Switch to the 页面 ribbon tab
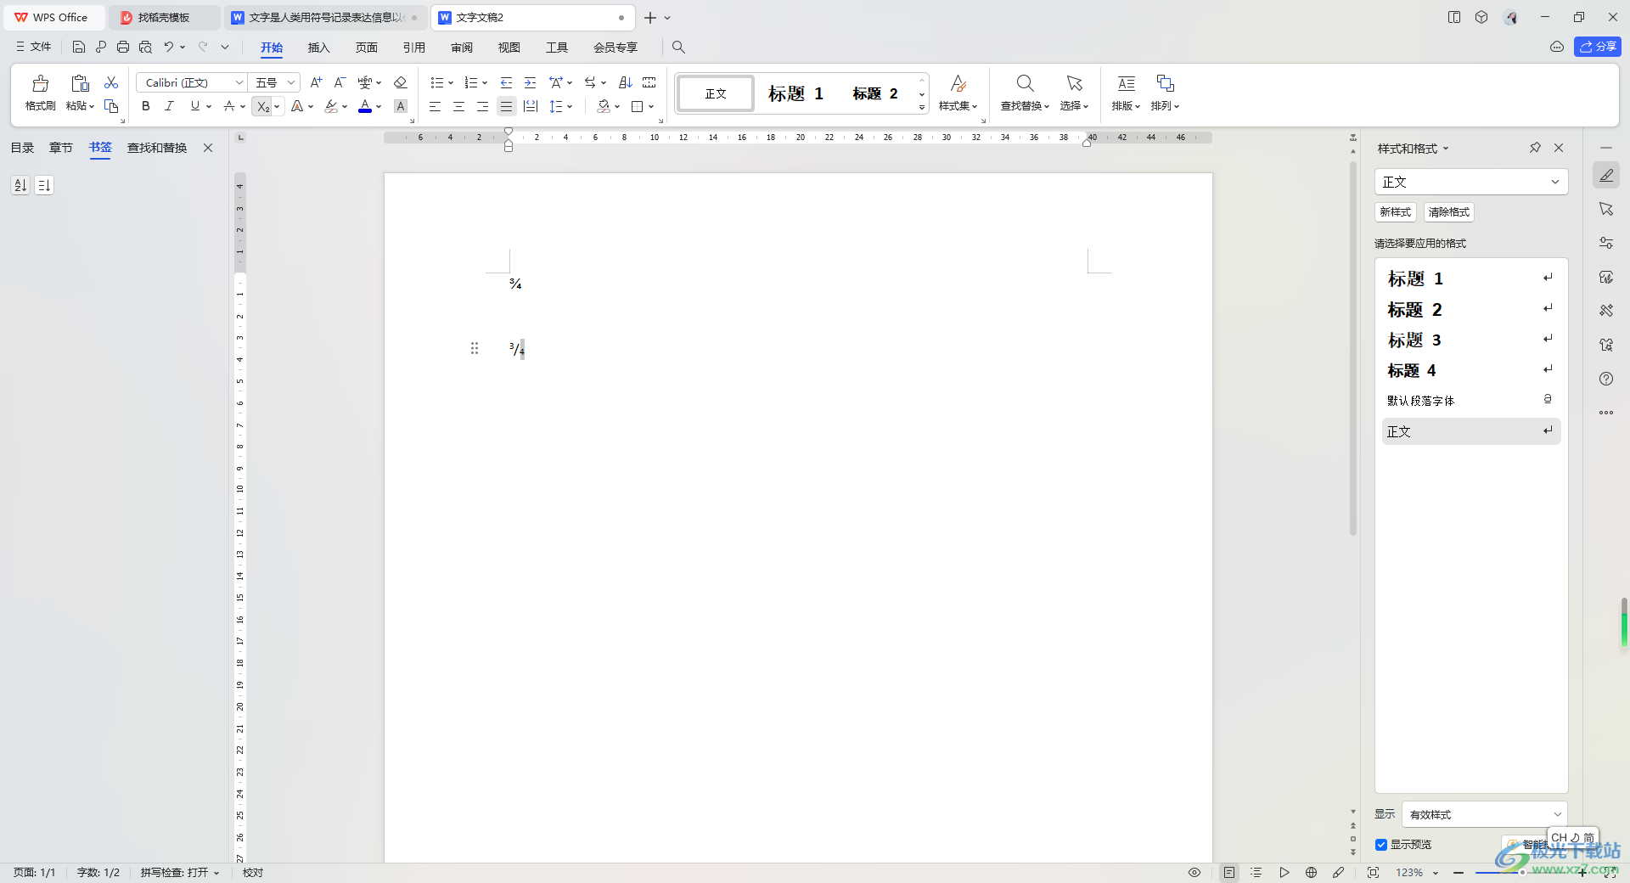The width and height of the screenshot is (1630, 883). point(366,48)
